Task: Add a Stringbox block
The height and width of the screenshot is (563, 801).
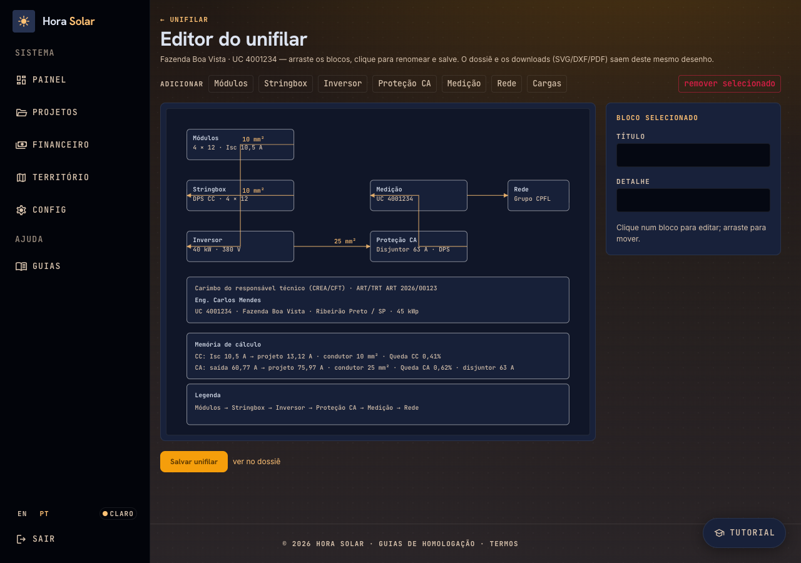Action: click(285, 84)
